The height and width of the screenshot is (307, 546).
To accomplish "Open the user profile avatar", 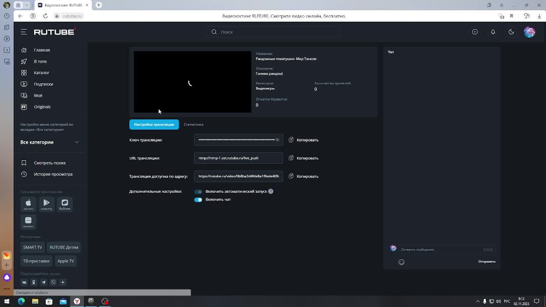I will tap(529, 32).
